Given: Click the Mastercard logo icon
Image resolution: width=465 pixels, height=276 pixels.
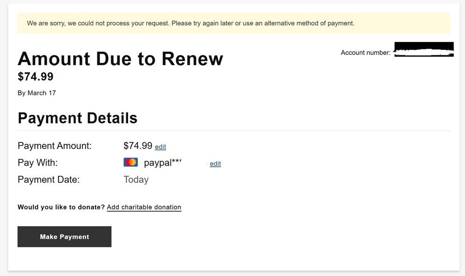Looking at the screenshot, I should click(x=130, y=162).
